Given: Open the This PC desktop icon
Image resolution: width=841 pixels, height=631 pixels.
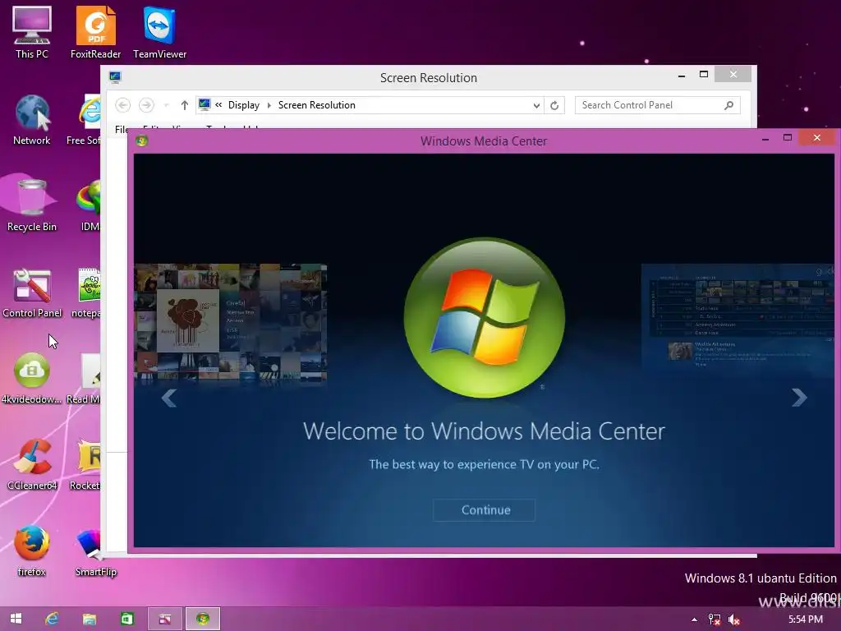Looking at the screenshot, I should [x=32, y=32].
